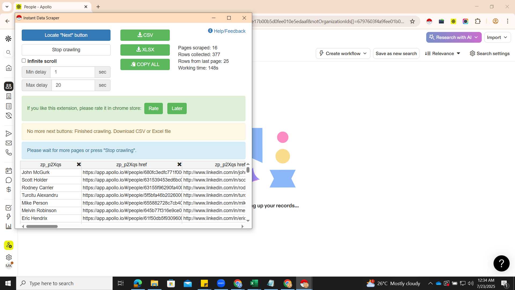Toggle the Infinite scroll checkbox
This screenshot has height=290, width=515.
[x=24, y=61]
